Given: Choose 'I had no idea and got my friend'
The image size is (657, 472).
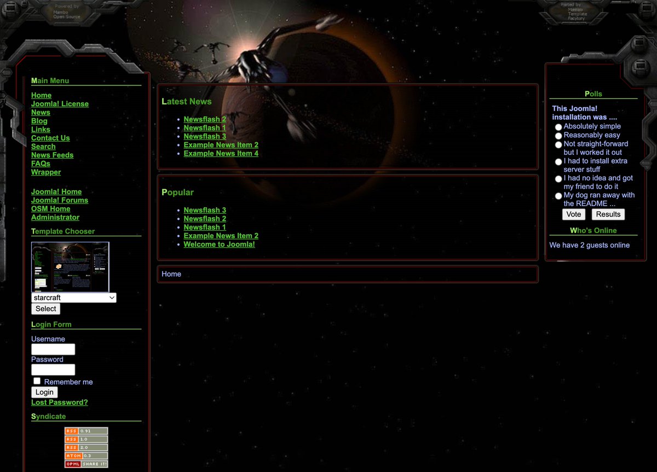Looking at the screenshot, I should point(558,179).
